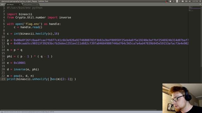Click the clock in the top bar
This screenshot has height=113, width=202.
tap(195, 1)
